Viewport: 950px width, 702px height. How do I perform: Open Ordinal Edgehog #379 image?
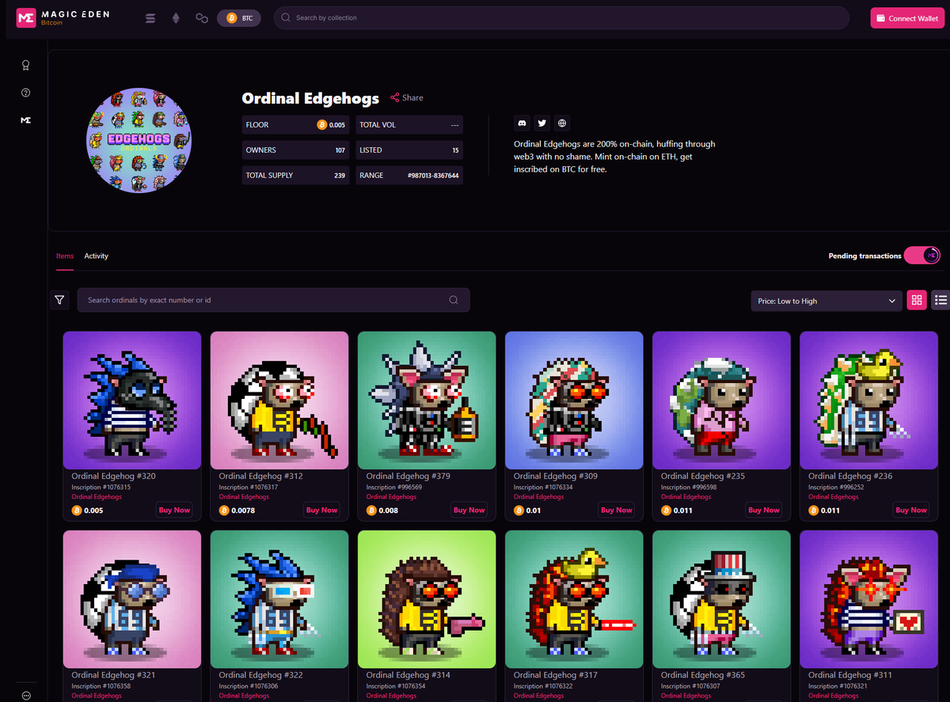427,400
